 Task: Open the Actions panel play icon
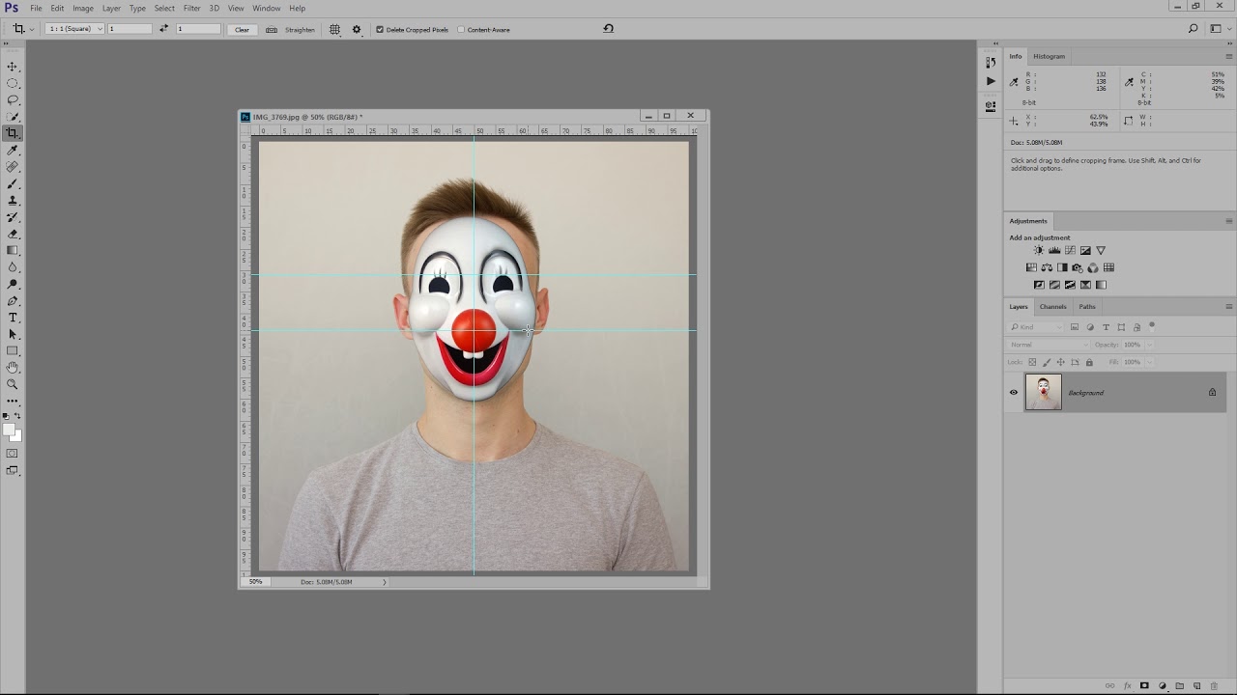click(991, 81)
